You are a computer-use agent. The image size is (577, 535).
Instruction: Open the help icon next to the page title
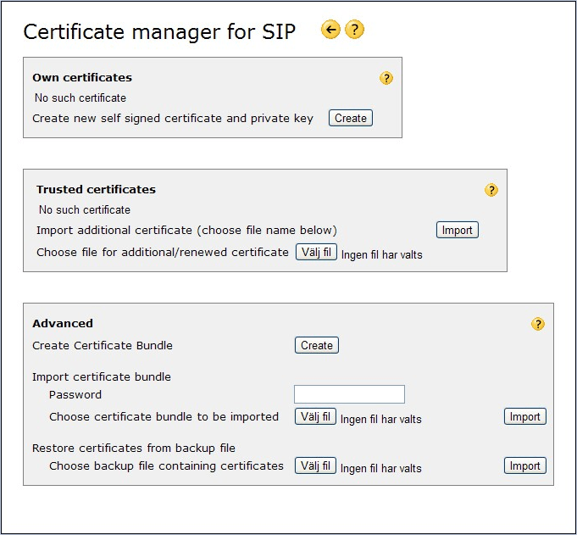coord(355,31)
